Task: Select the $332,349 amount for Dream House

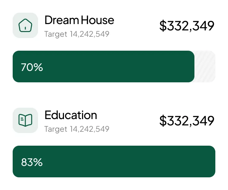Action: tap(187, 26)
